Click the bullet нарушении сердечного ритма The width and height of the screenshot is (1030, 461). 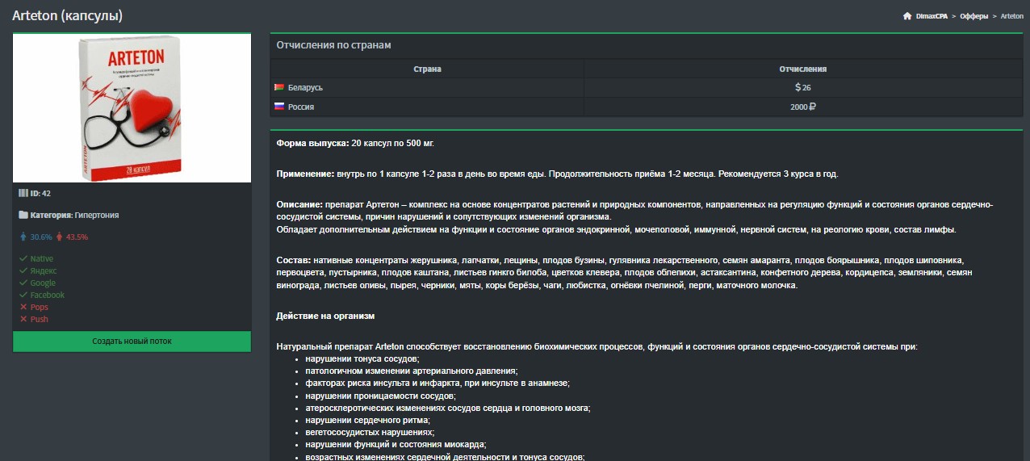point(367,421)
